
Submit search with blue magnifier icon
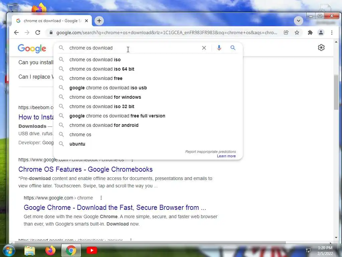(x=233, y=48)
